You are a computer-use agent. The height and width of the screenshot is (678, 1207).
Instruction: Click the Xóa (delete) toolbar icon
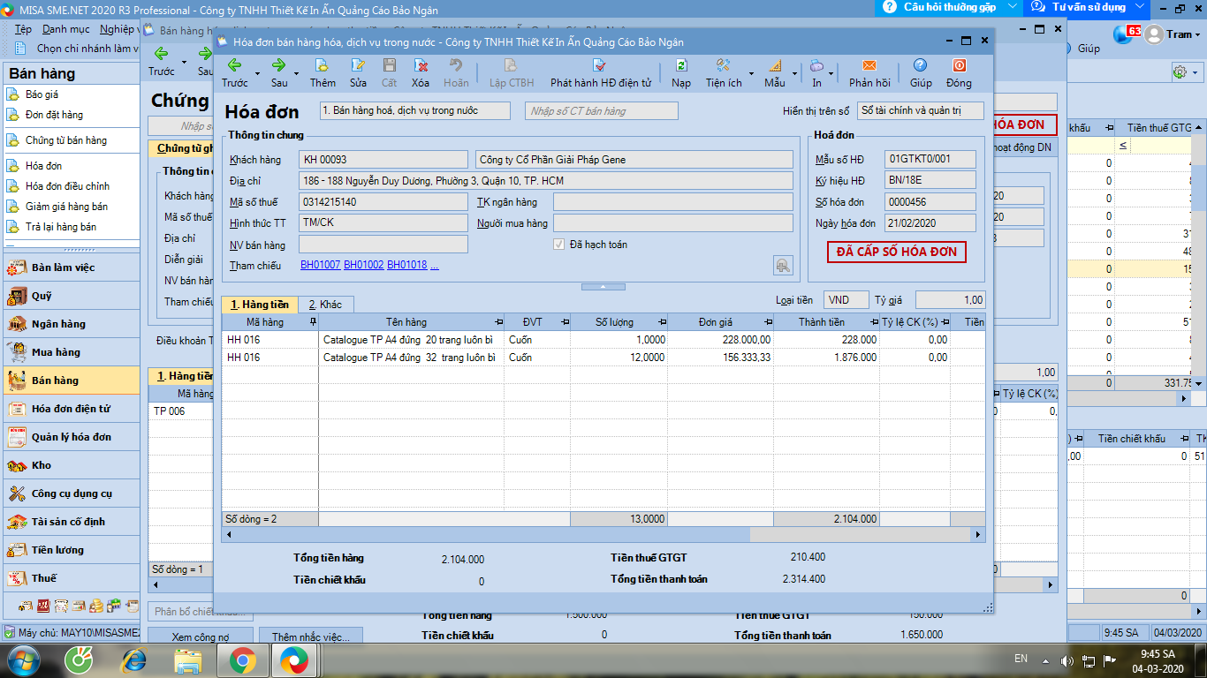pyautogui.click(x=421, y=65)
